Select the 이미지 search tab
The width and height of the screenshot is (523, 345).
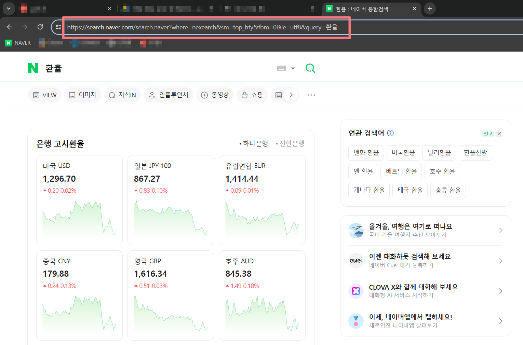[82, 95]
